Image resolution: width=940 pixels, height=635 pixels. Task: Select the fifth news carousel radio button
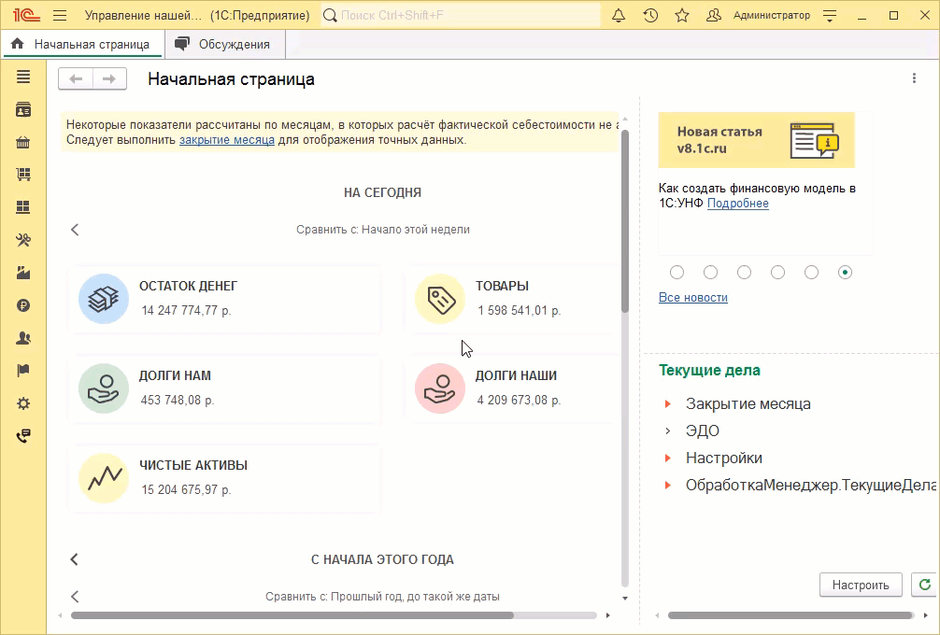coord(812,273)
